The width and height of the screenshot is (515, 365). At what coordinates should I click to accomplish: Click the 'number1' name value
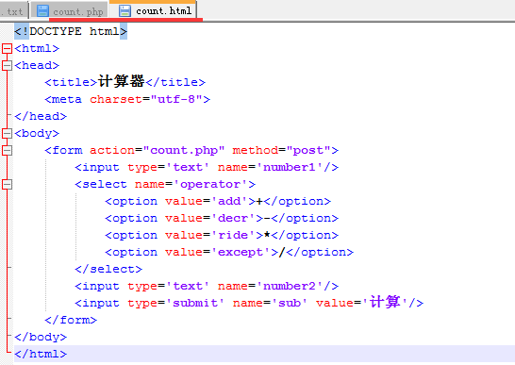[289, 167]
